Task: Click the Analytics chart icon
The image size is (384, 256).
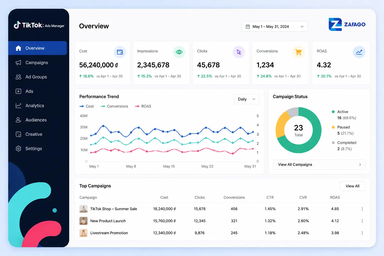Action: [18, 106]
